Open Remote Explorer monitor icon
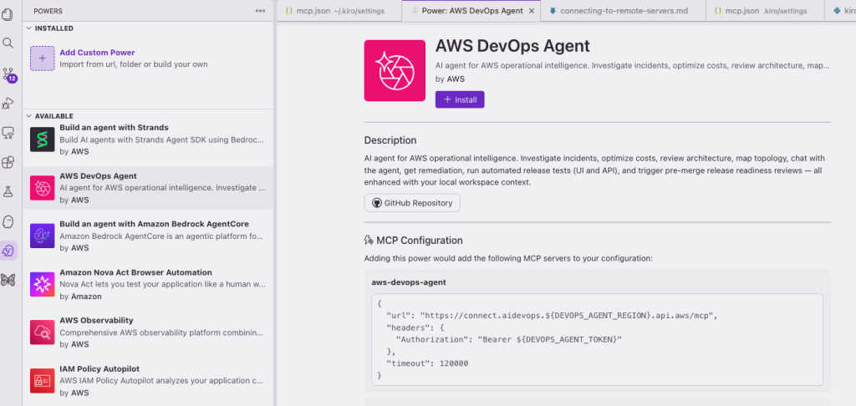This screenshot has height=406, width=856. [8, 133]
